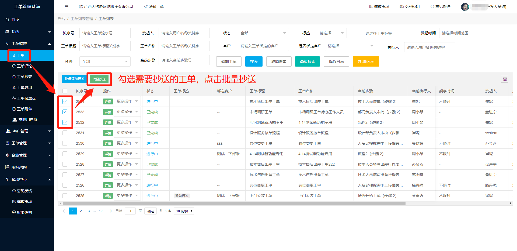
Task: Check the checkbox for row 2529
Action: [x=65, y=154]
